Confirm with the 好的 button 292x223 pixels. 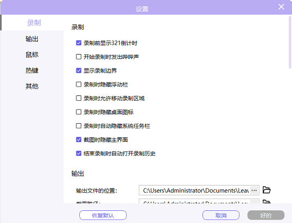[x=266, y=215]
